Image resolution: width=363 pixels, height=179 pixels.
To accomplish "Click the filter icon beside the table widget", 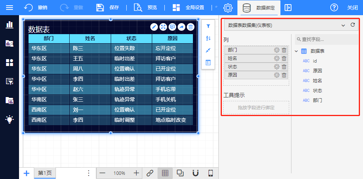I will pyautogui.click(x=208, y=26).
